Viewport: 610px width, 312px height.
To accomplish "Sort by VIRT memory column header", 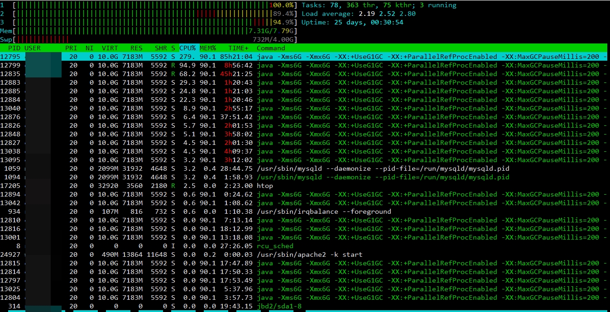I will pyautogui.click(x=110, y=48).
